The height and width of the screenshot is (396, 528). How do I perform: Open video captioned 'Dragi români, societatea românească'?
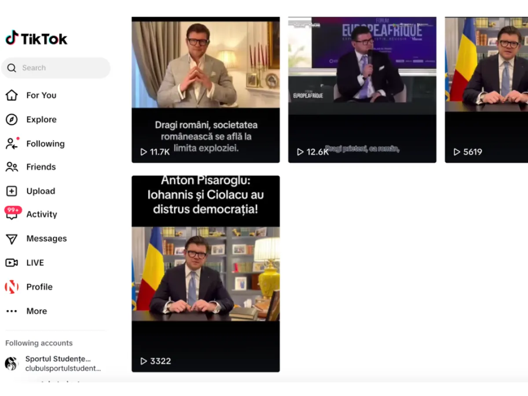pos(205,90)
